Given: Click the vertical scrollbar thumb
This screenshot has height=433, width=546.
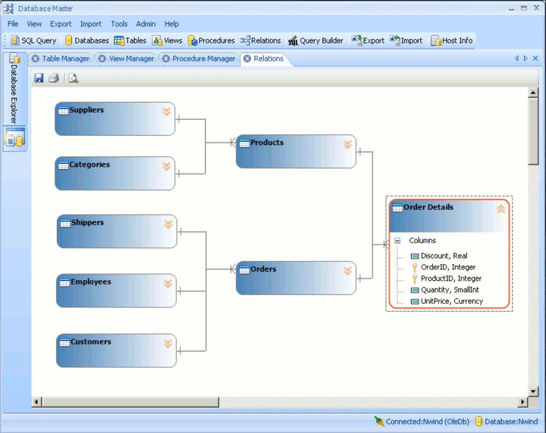Looking at the screenshot, I should 533,131.
